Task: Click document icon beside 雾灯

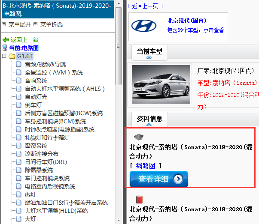Action: coord(18,194)
